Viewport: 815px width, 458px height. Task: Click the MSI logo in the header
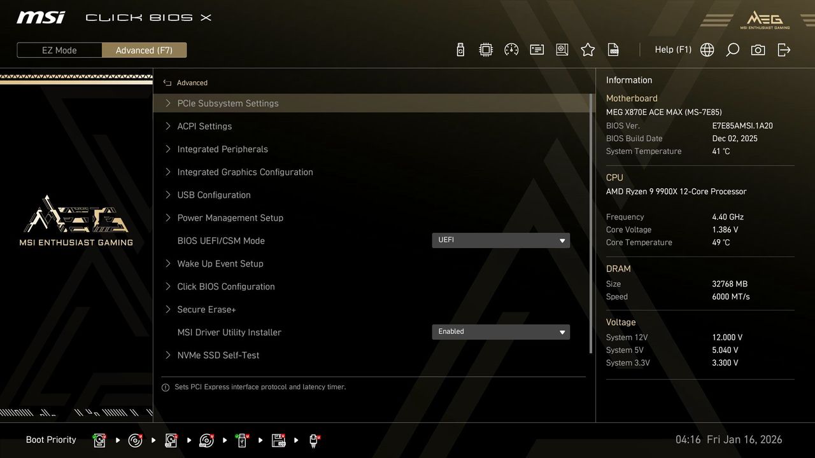coord(41,17)
